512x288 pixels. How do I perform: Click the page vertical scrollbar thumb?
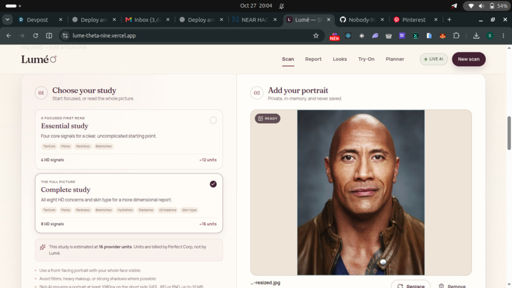(509, 133)
